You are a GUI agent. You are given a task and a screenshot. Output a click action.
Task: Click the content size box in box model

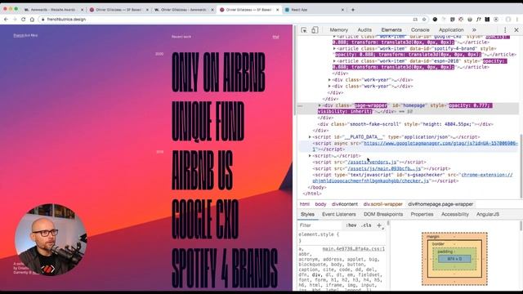(454, 259)
